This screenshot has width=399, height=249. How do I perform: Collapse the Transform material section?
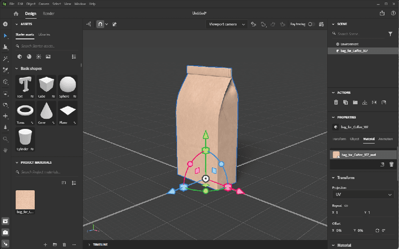click(x=333, y=178)
